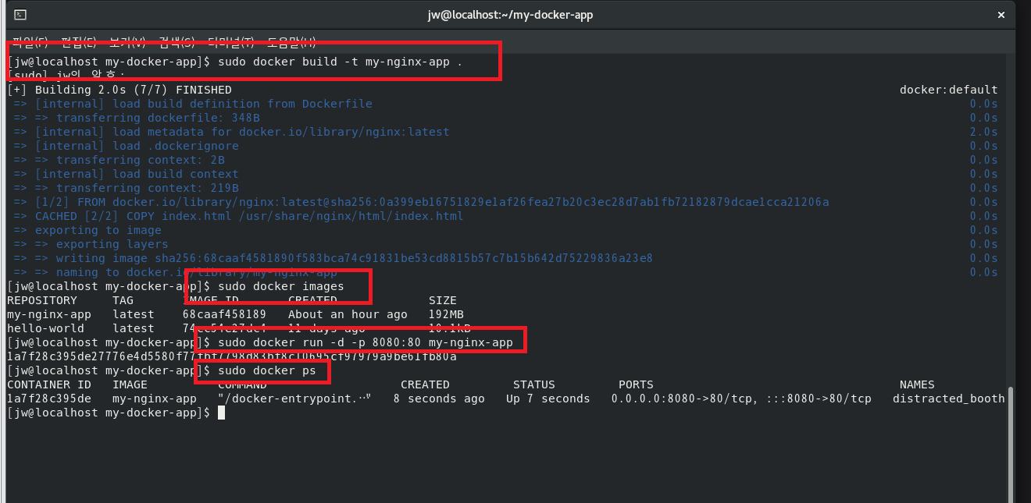The width and height of the screenshot is (1031, 503).
Task: Open the 검색(S) menu
Action: [x=177, y=41]
